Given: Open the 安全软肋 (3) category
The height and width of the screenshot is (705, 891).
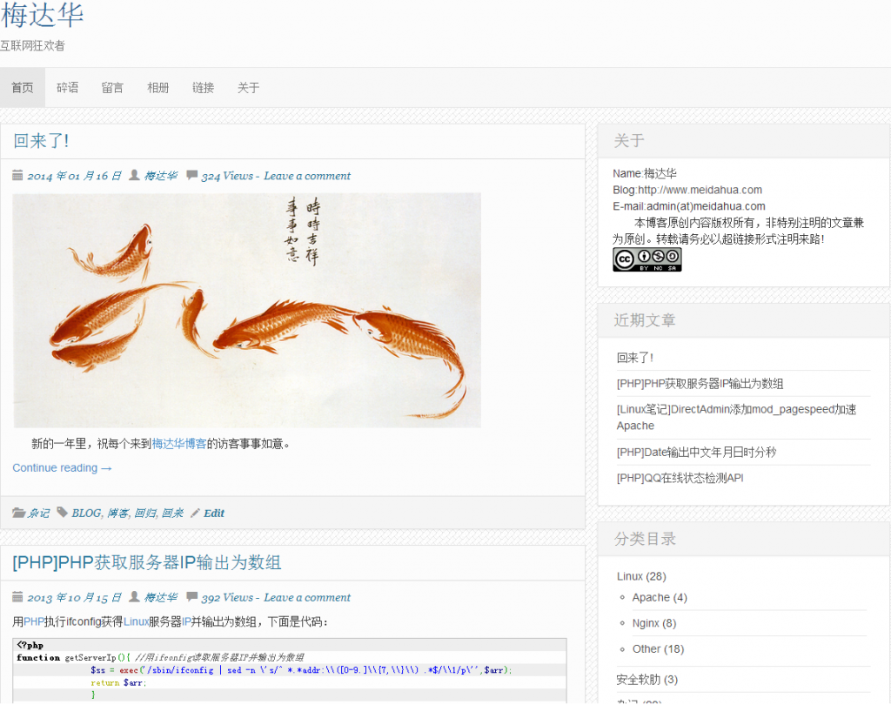Looking at the screenshot, I should 646,680.
